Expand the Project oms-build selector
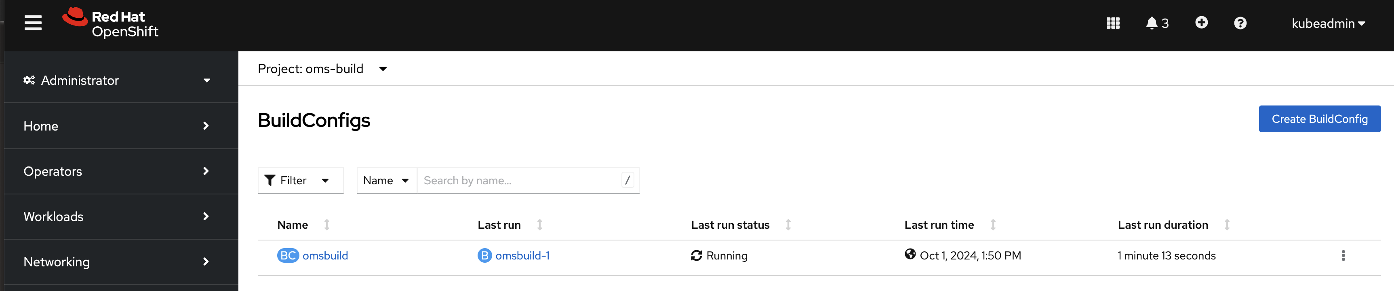1394x291 pixels. [322, 69]
